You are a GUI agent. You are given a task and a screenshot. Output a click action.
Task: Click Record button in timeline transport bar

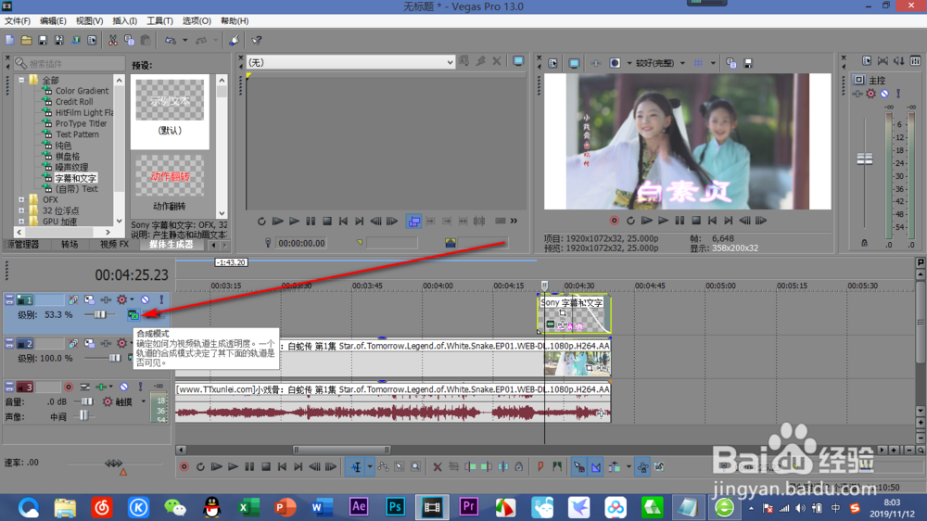pos(184,467)
